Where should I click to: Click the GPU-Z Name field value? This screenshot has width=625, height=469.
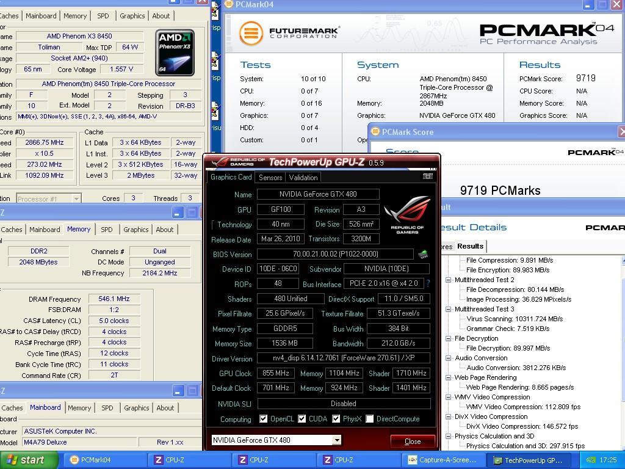[318, 194]
